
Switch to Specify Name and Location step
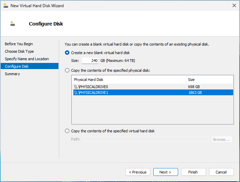[27, 59]
